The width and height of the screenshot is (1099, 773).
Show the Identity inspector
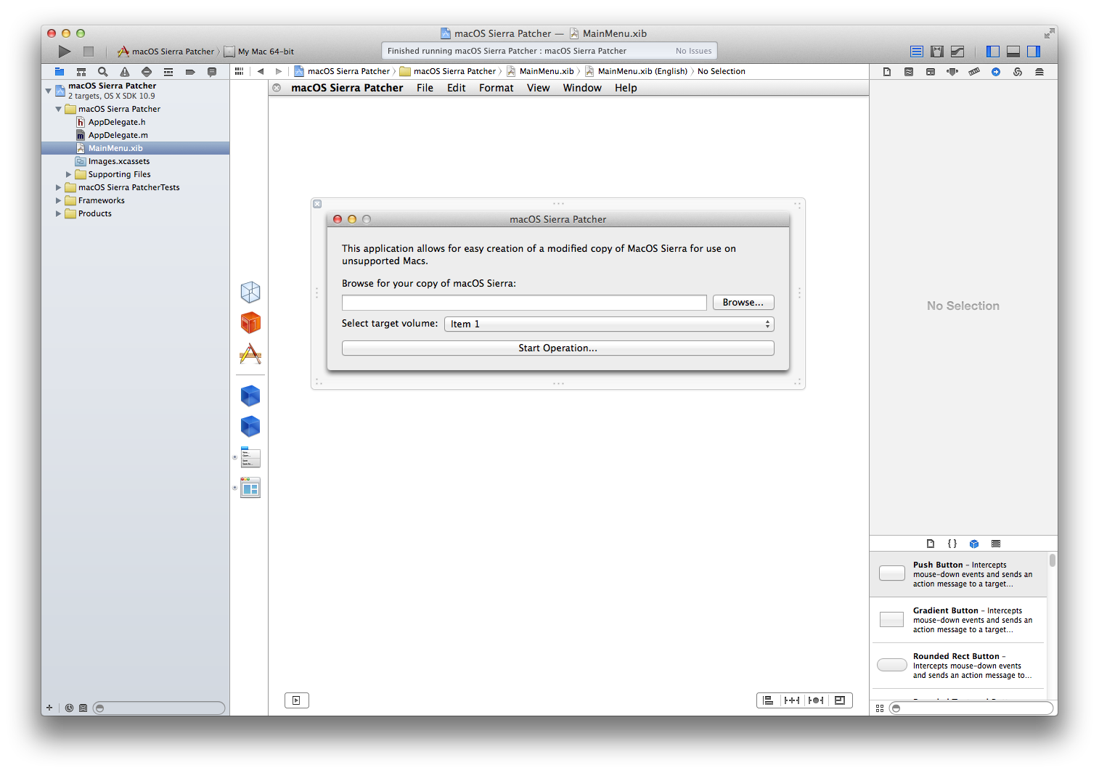pyautogui.click(x=931, y=72)
